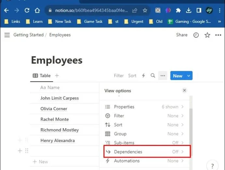Image resolution: width=225 pixels, height=170 pixels.
Task: Open the New Task bookmark folder
Action: pos(60,22)
